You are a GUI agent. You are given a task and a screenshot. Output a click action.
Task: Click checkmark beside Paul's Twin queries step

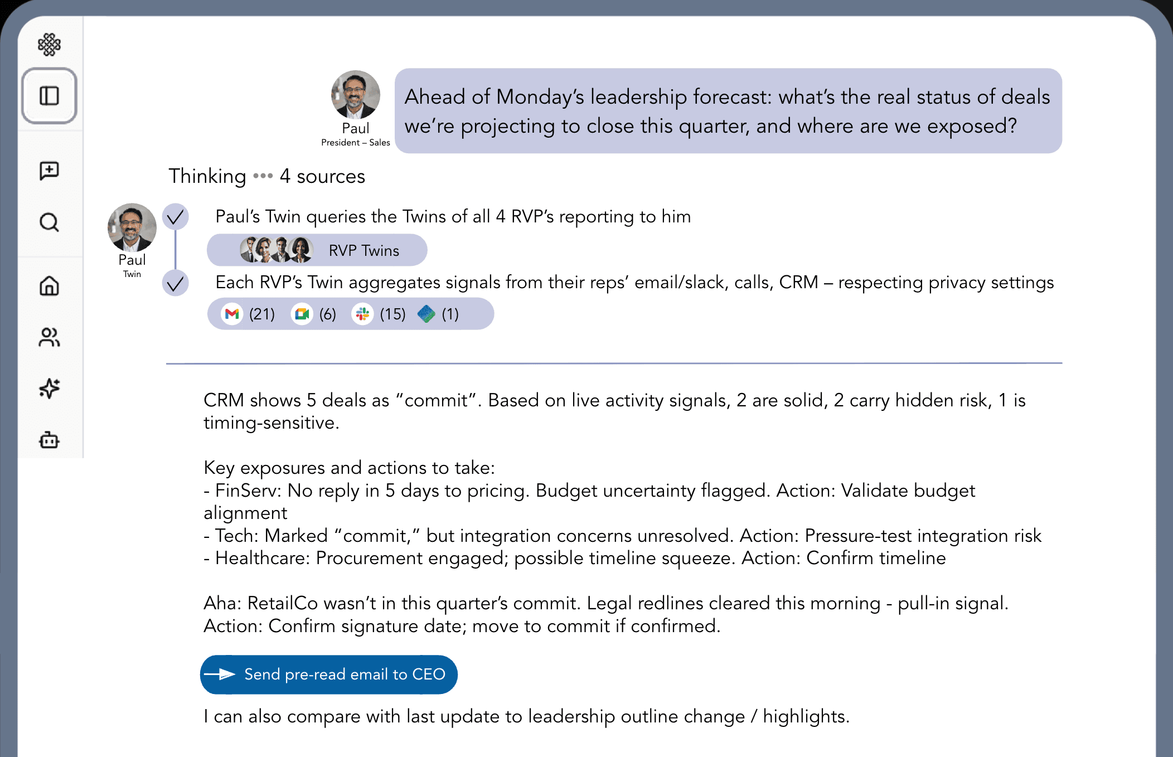[176, 217]
